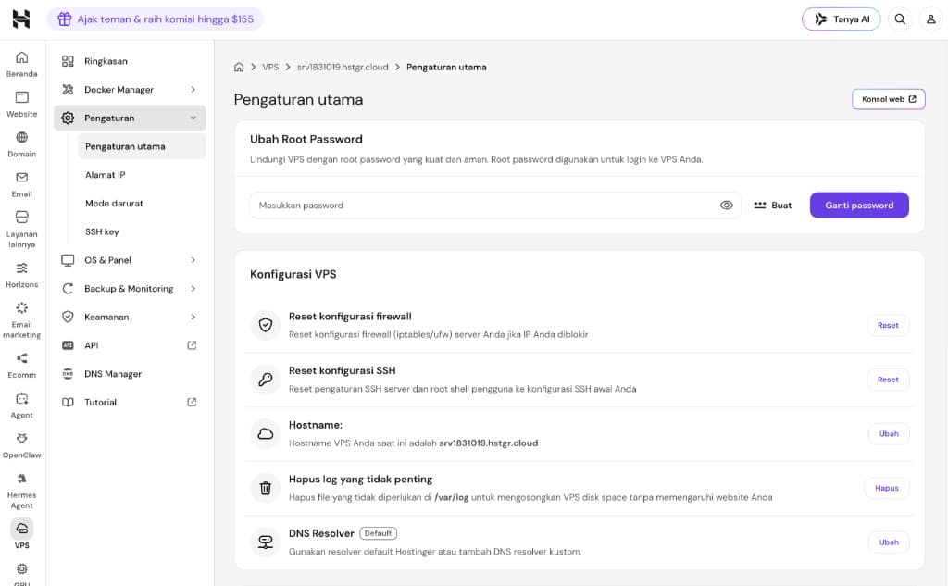
Task: Toggle password visibility eye icon
Action: [x=726, y=205]
